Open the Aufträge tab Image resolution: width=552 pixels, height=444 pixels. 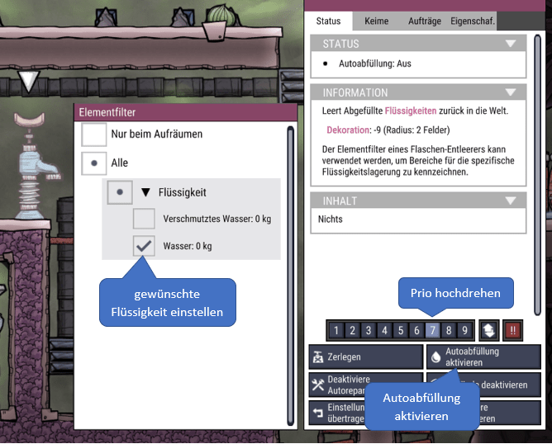tap(425, 21)
